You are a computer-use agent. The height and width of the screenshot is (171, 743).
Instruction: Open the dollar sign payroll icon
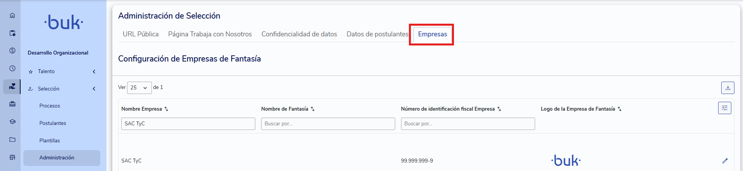coord(12,51)
